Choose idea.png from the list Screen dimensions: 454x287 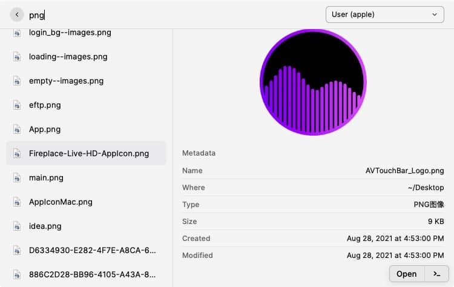(x=87, y=226)
